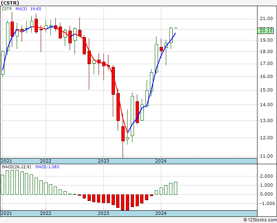Click the 20.10 current price tag
Screen dimensions: 277x223
266,31
